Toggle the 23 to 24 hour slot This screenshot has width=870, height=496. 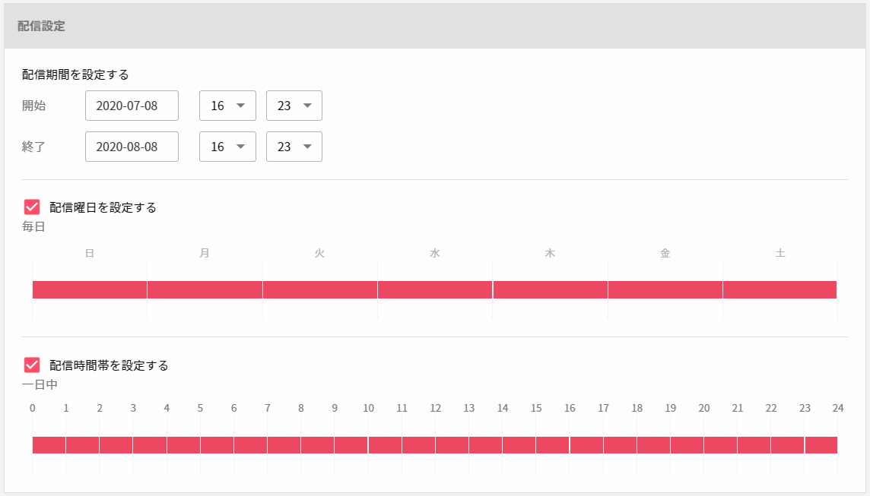821,445
